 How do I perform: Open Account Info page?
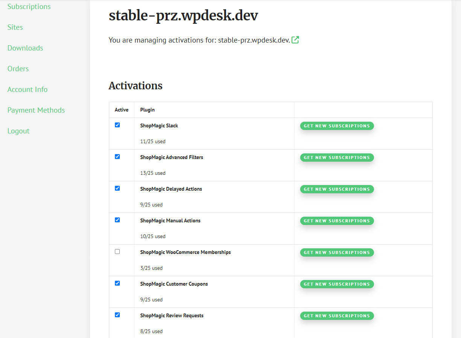point(27,89)
